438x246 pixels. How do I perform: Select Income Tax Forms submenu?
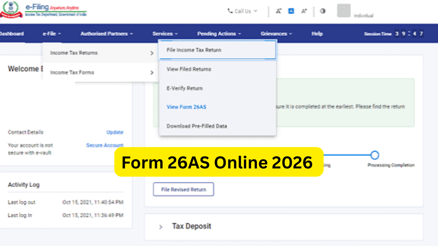point(101,72)
